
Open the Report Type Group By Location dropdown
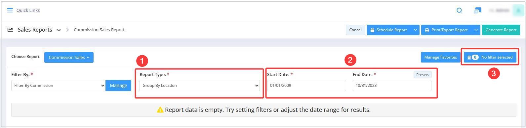[x=200, y=86]
